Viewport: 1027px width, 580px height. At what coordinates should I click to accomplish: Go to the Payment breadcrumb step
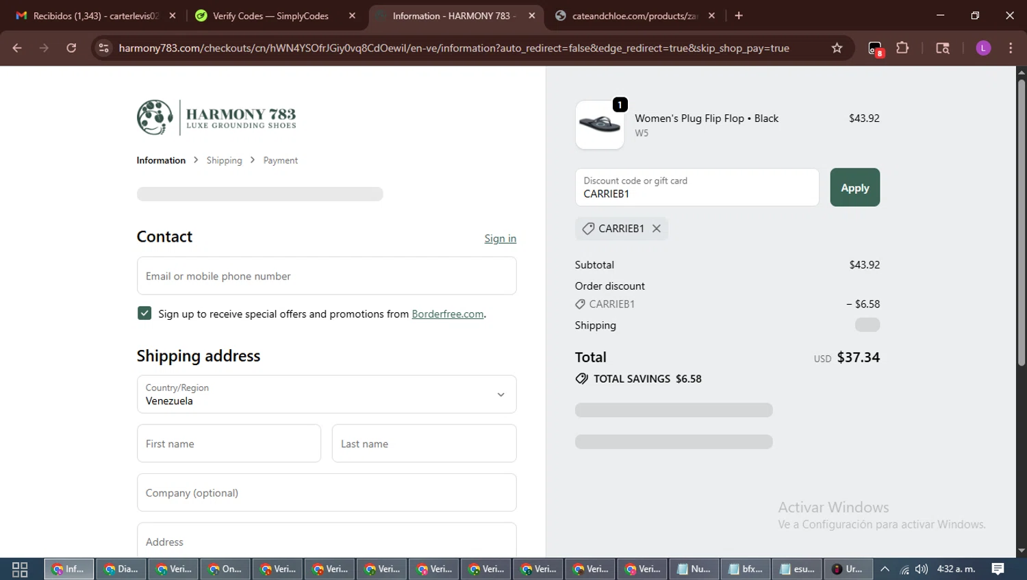280,160
